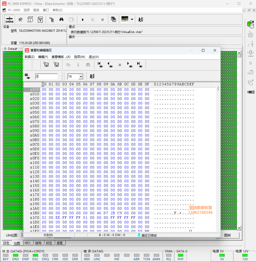
Task: Jump to first sector button
Action: pos(100,65)
